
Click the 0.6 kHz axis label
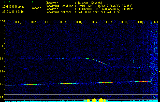pyautogui.click(x=2, y=97)
